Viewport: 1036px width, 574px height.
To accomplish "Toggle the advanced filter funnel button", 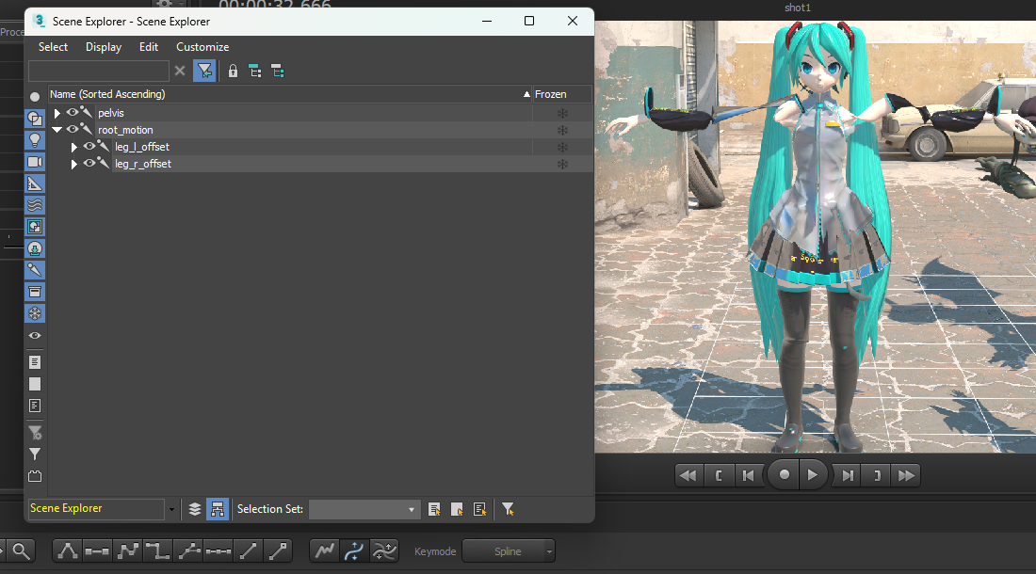I will (x=204, y=71).
